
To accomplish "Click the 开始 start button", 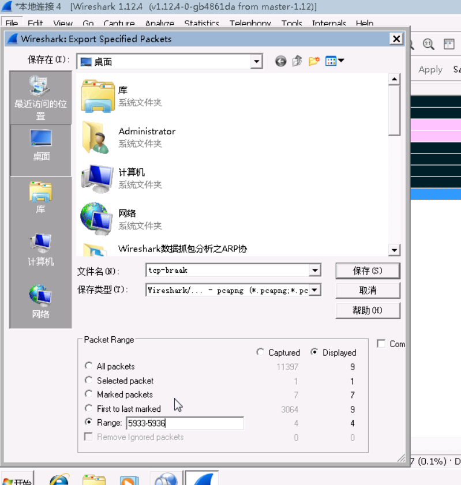I will [x=17, y=479].
